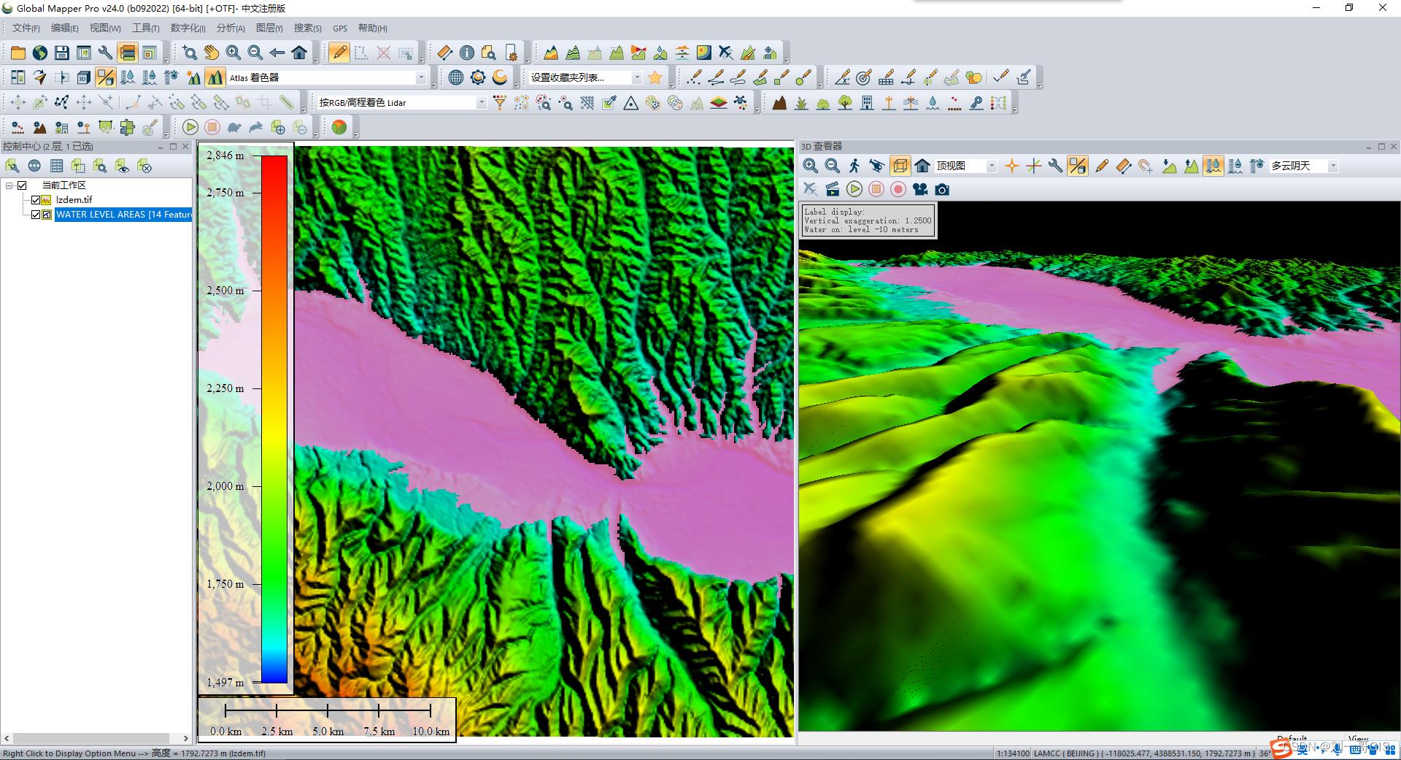The width and height of the screenshot is (1401, 760).
Task: Click the create building Lidar class icon
Action: tap(867, 103)
